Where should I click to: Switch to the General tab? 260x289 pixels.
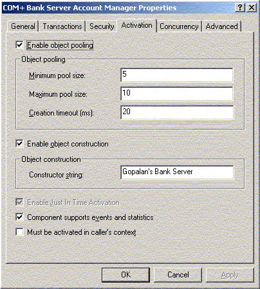click(23, 26)
